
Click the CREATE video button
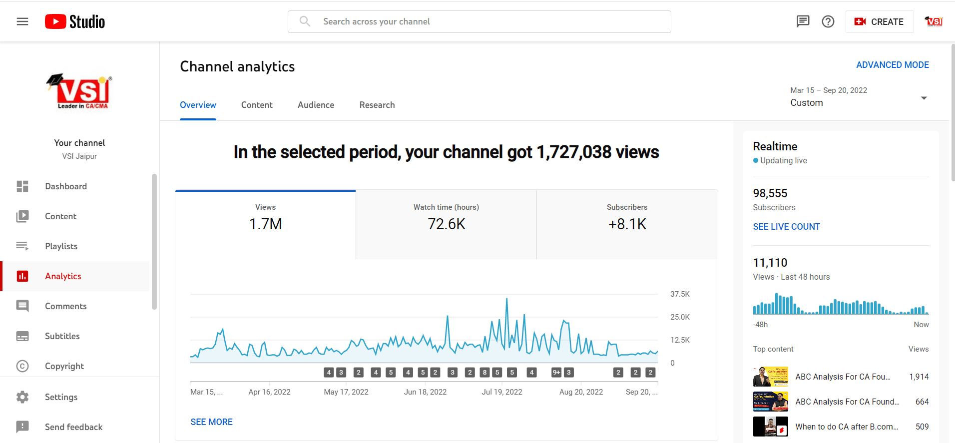tap(880, 21)
